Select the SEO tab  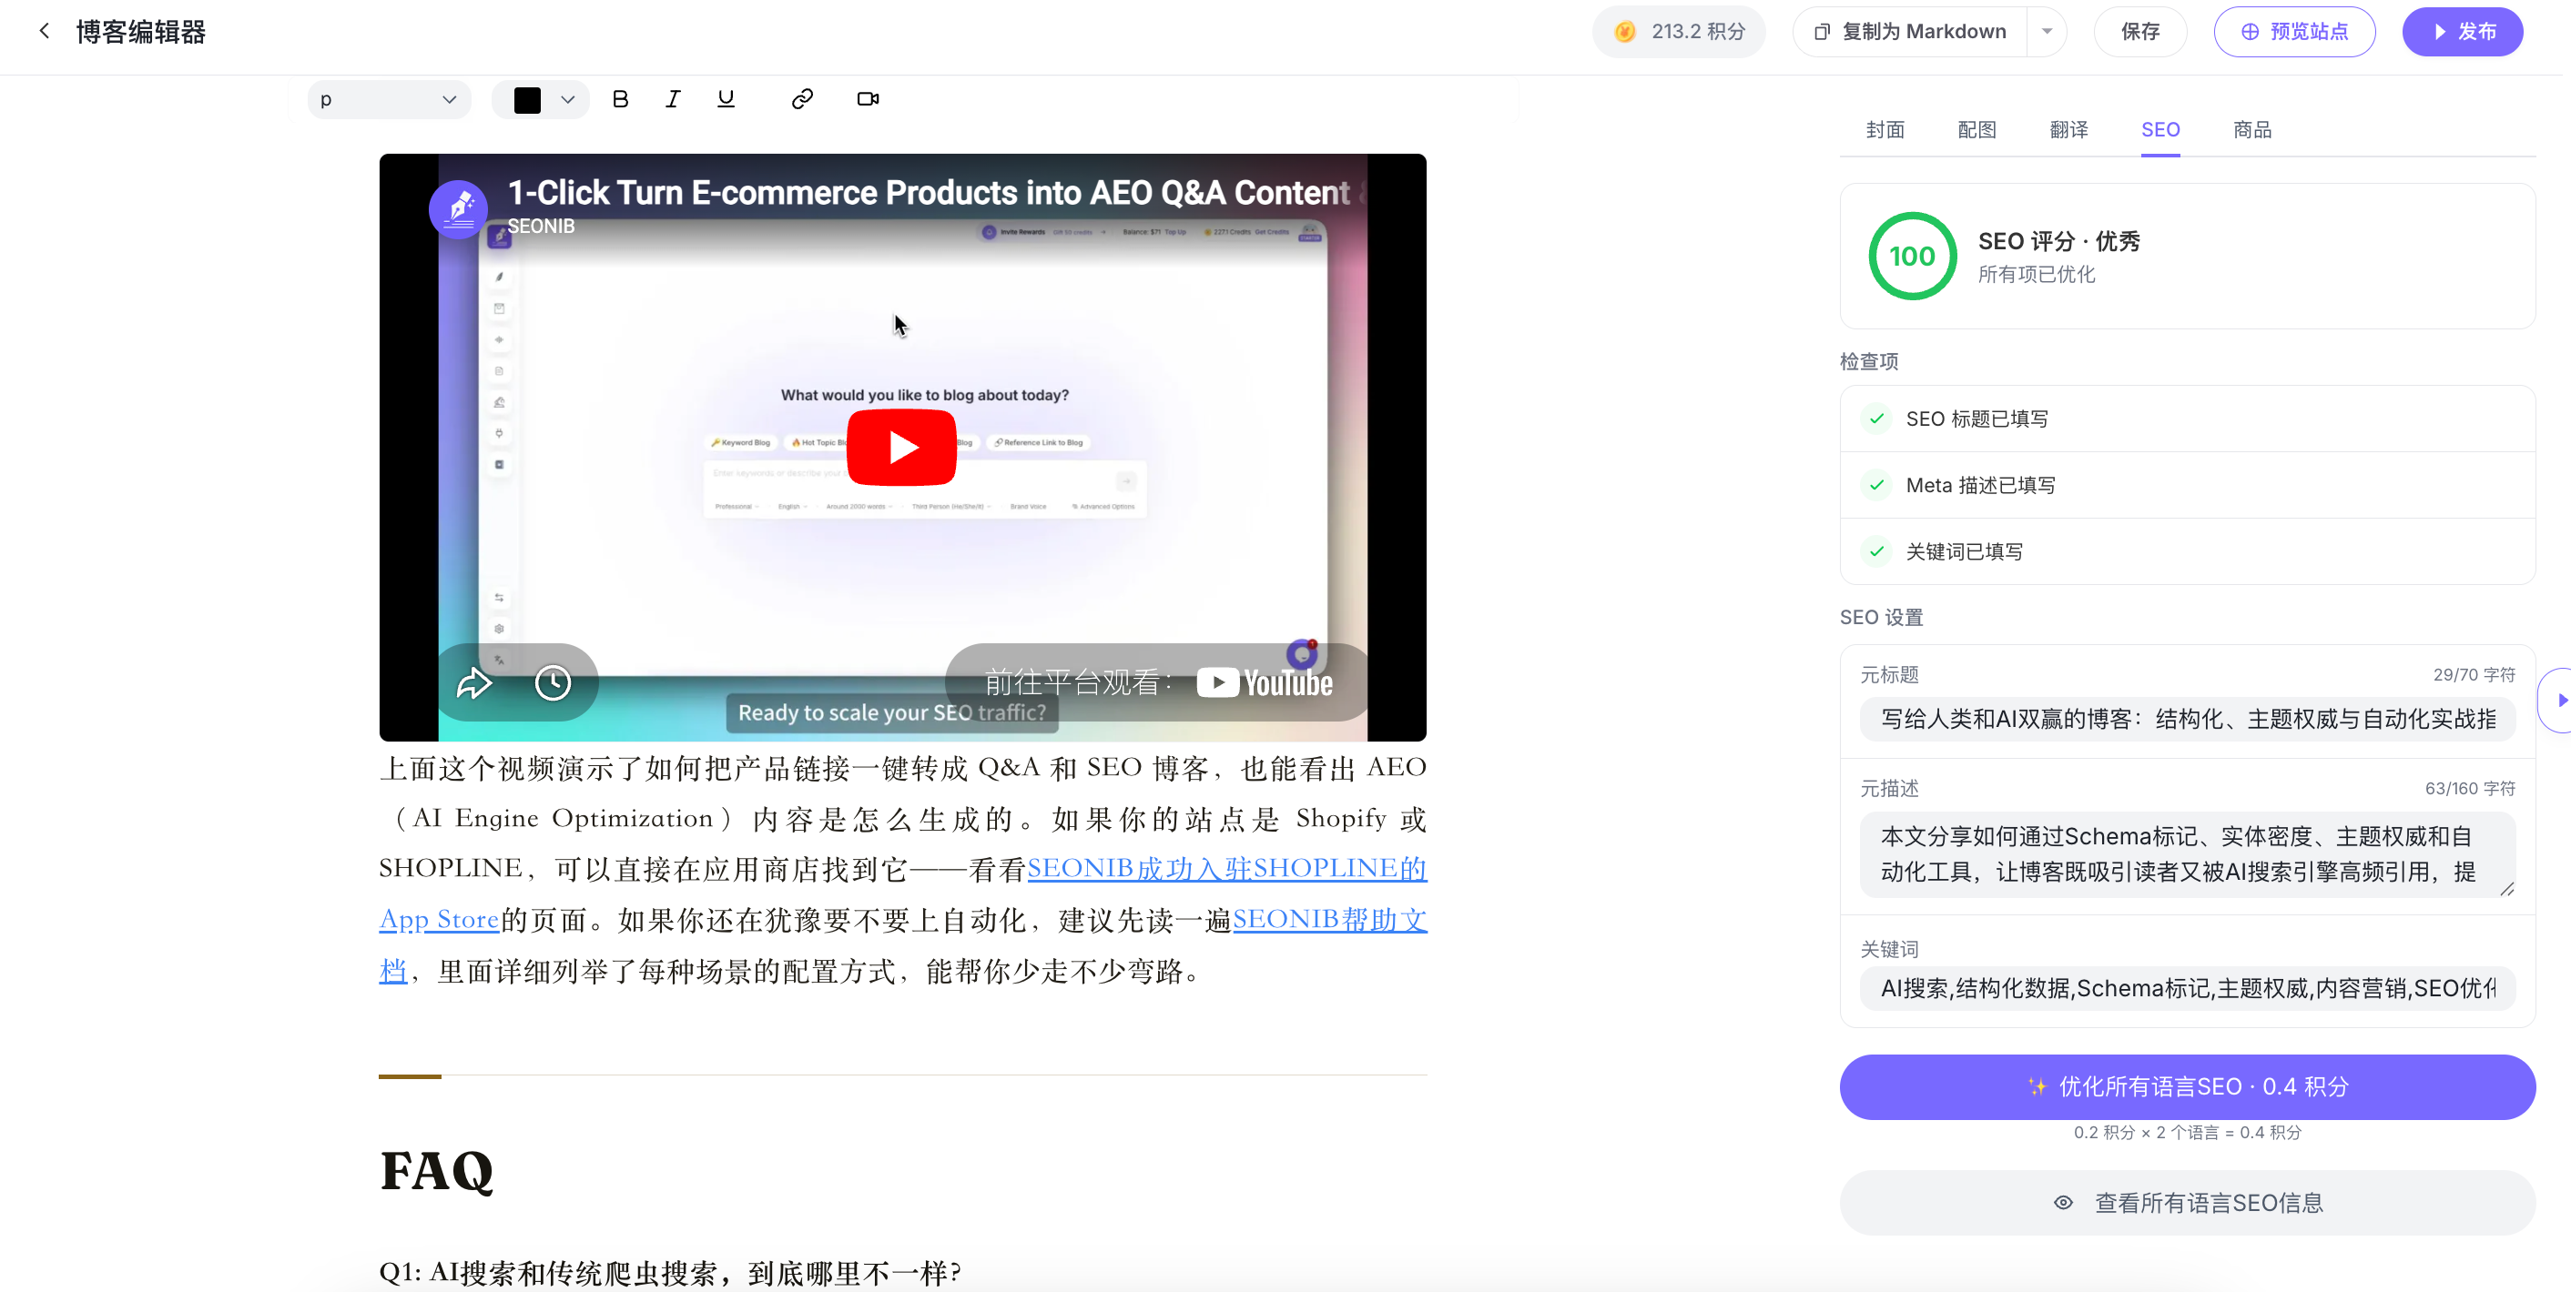tap(2159, 130)
